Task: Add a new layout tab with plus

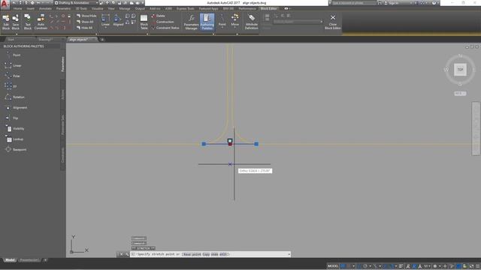Action: pos(45,260)
